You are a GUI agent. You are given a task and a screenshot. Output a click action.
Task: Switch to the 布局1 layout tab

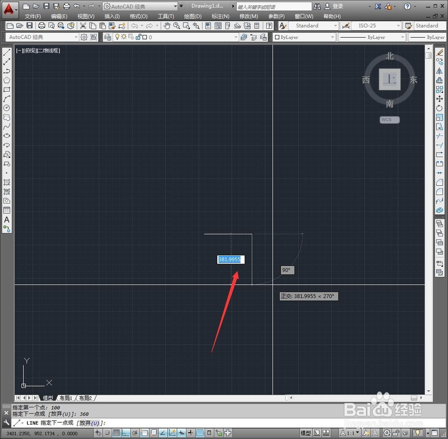66,398
